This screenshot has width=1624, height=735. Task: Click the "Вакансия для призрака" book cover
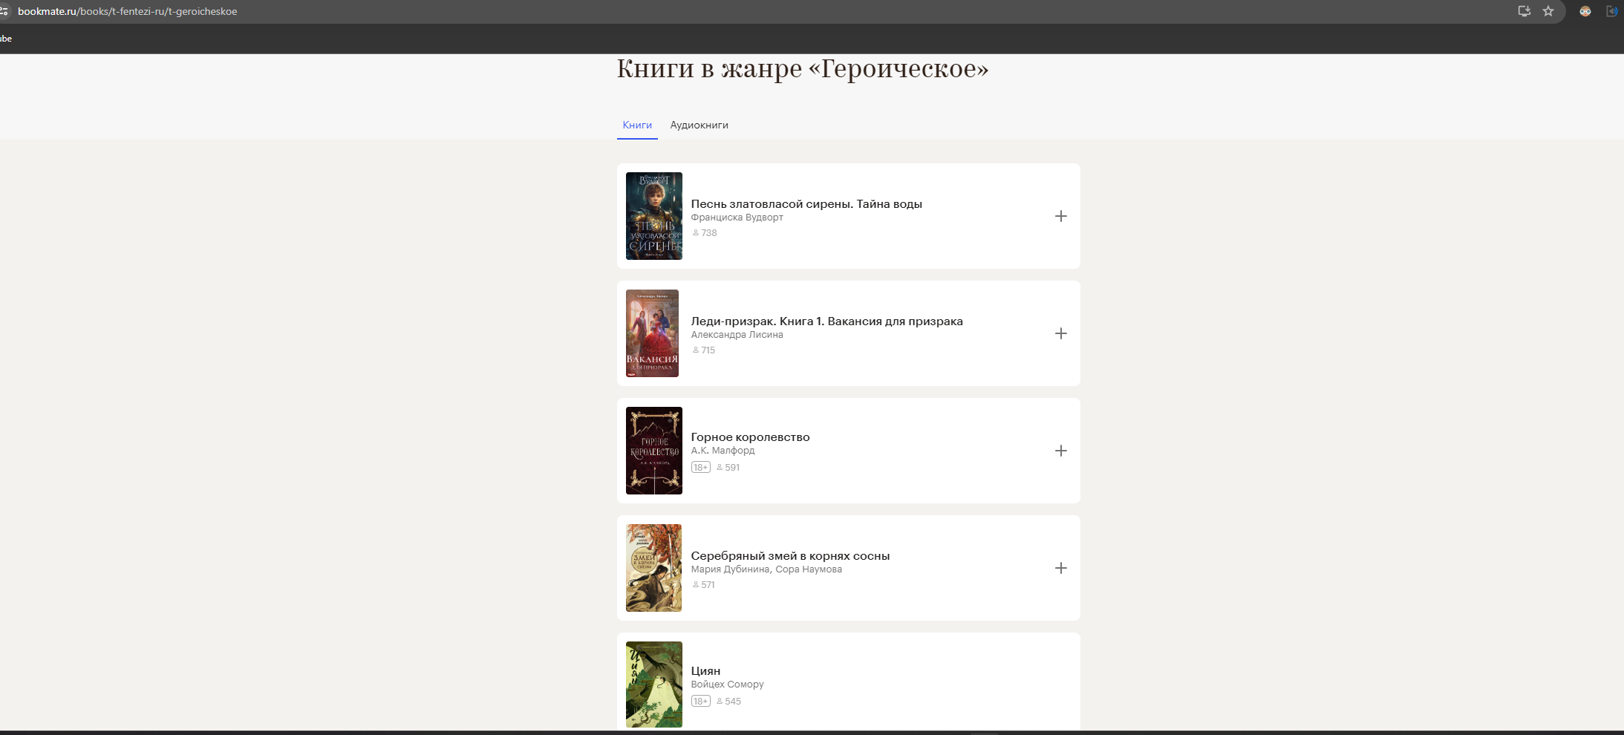[652, 333]
